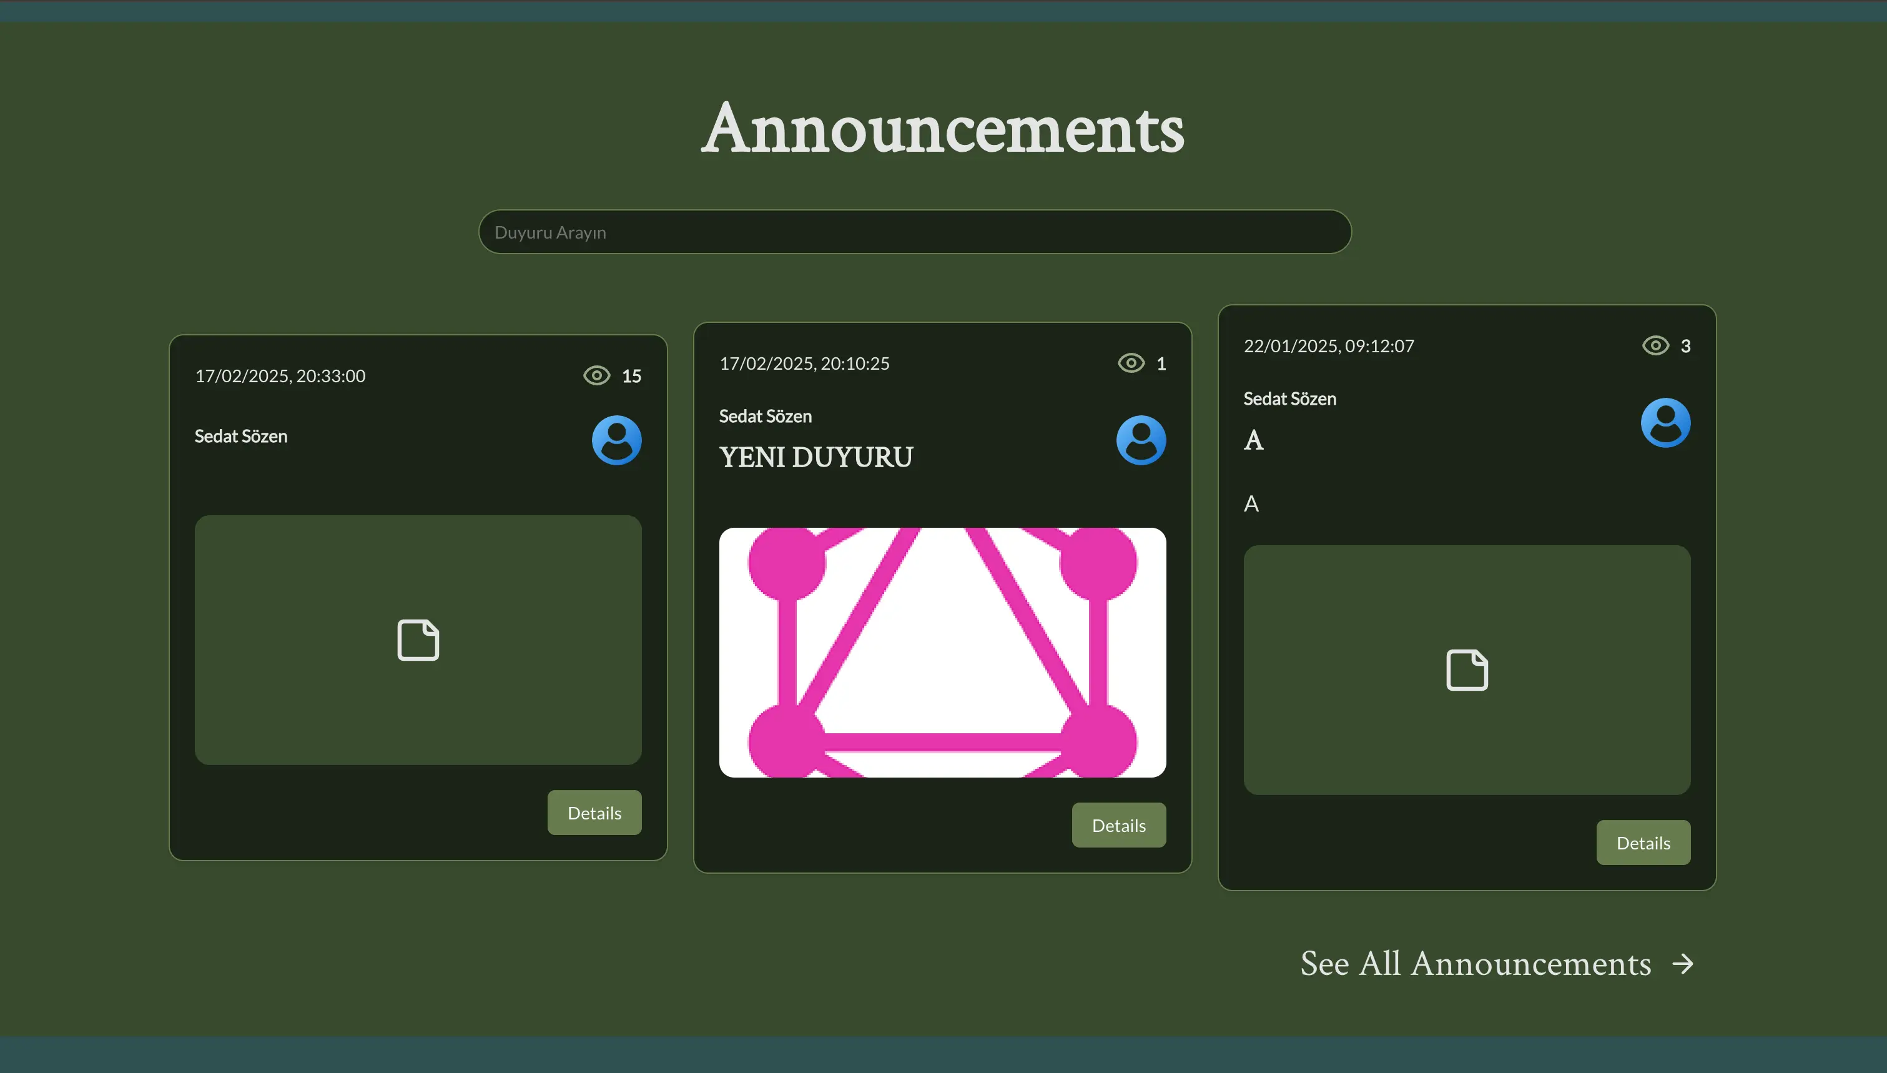
Task: Click the eye views icon showing 3
Action: coord(1656,345)
